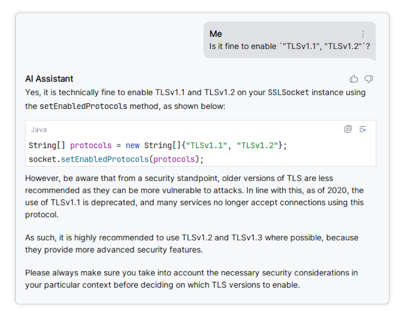Click the TLSv1.1 string literal in code
The height and width of the screenshot is (320, 401).
coord(208,145)
